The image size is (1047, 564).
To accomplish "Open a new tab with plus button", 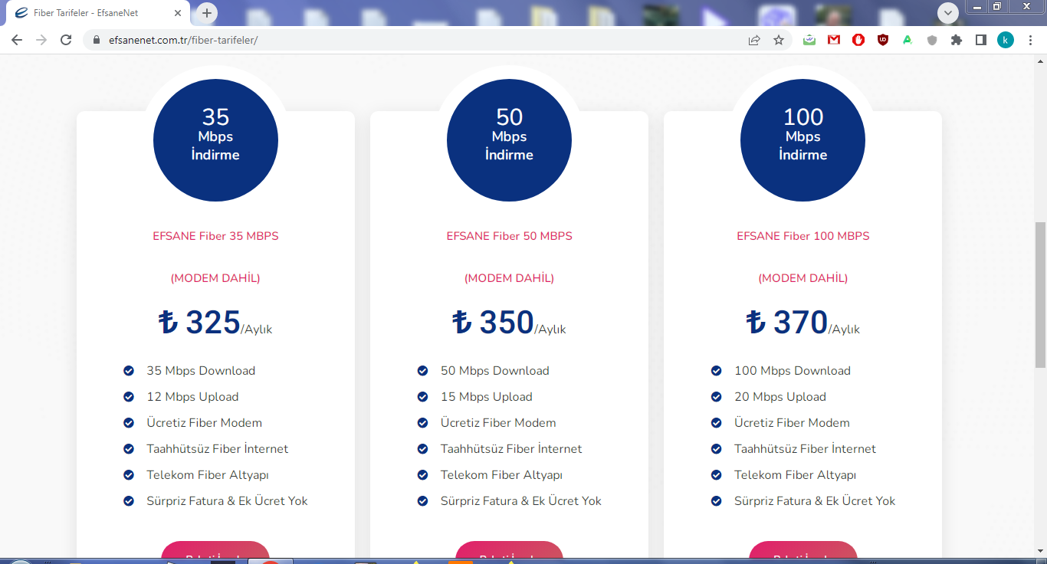I will [207, 13].
